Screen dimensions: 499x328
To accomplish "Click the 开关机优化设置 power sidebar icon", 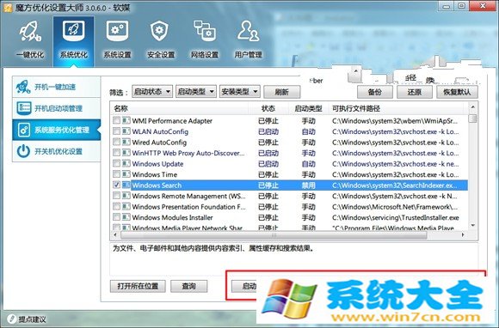I will (23, 151).
